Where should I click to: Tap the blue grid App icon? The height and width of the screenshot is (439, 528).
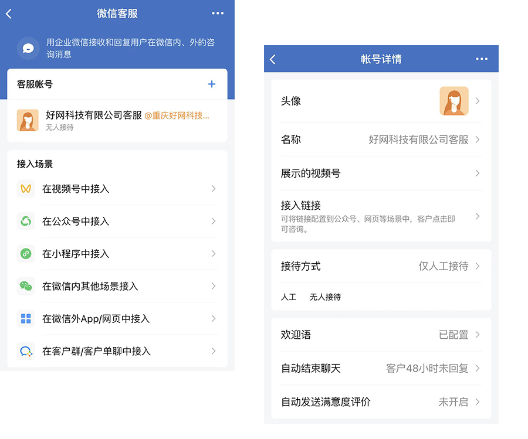pos(26,318)
